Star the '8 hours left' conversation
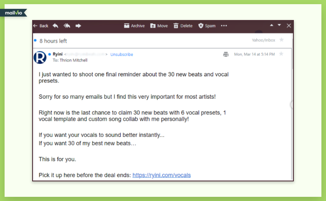 coord(281,40)
